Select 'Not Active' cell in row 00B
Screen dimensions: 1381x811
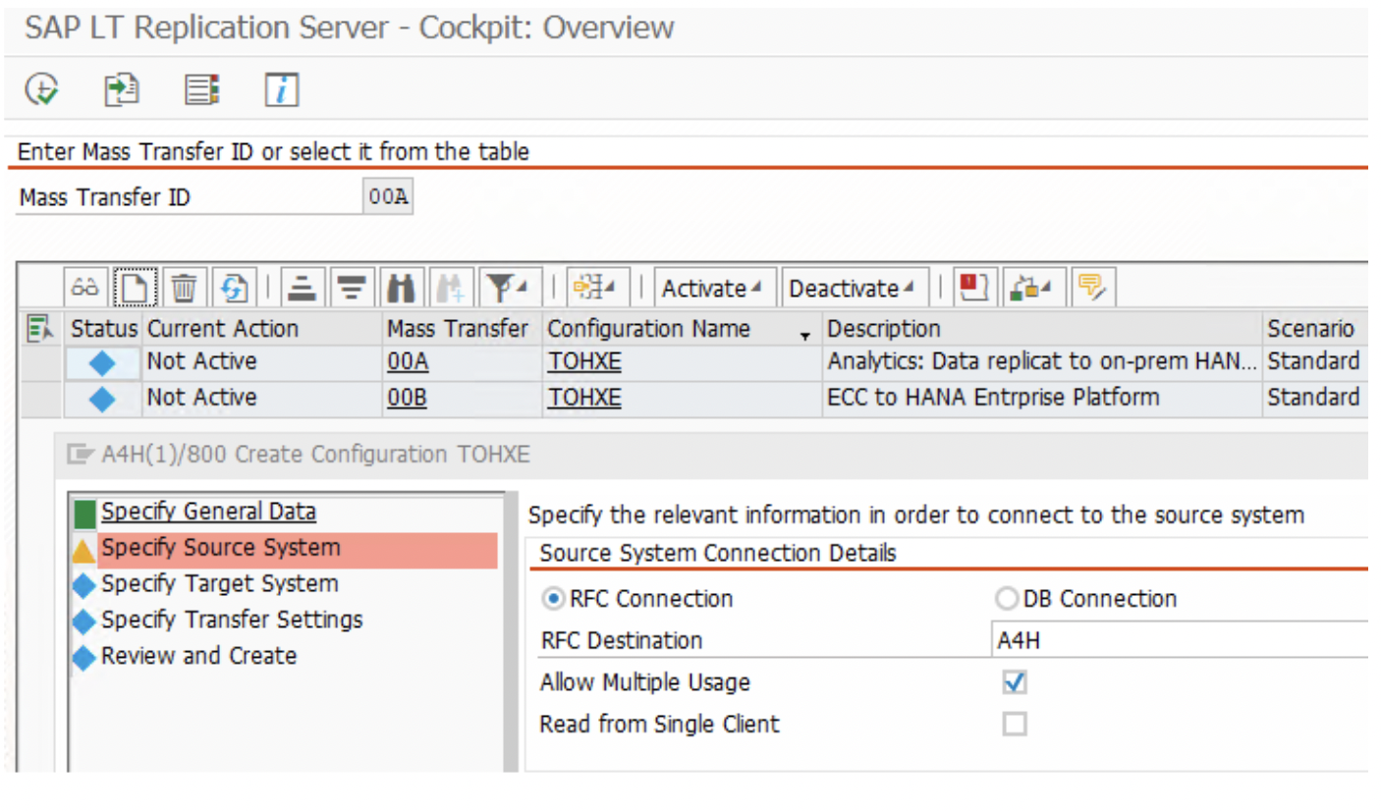pos(262,398)
